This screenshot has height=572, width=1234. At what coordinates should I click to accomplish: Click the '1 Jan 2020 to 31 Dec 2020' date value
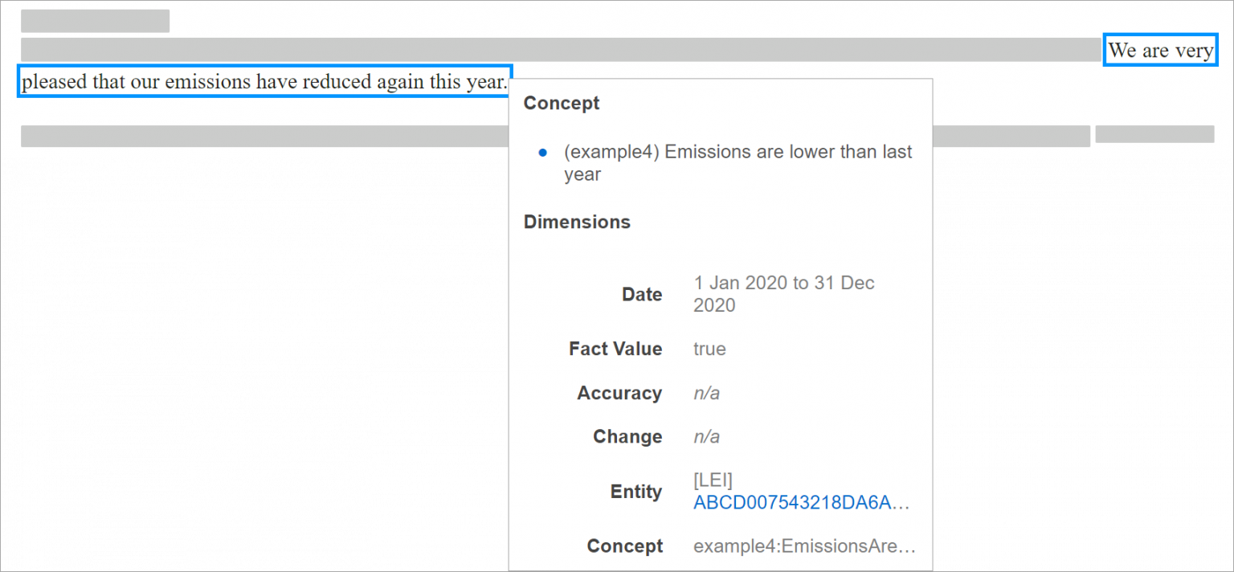click(784, 294)
